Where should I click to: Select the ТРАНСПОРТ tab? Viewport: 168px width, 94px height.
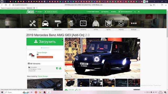point(45,30)
